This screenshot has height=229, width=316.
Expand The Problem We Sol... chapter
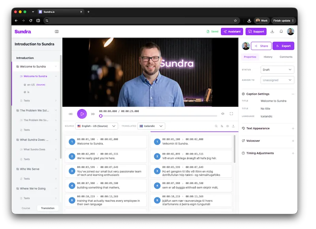tap(56, 110)
